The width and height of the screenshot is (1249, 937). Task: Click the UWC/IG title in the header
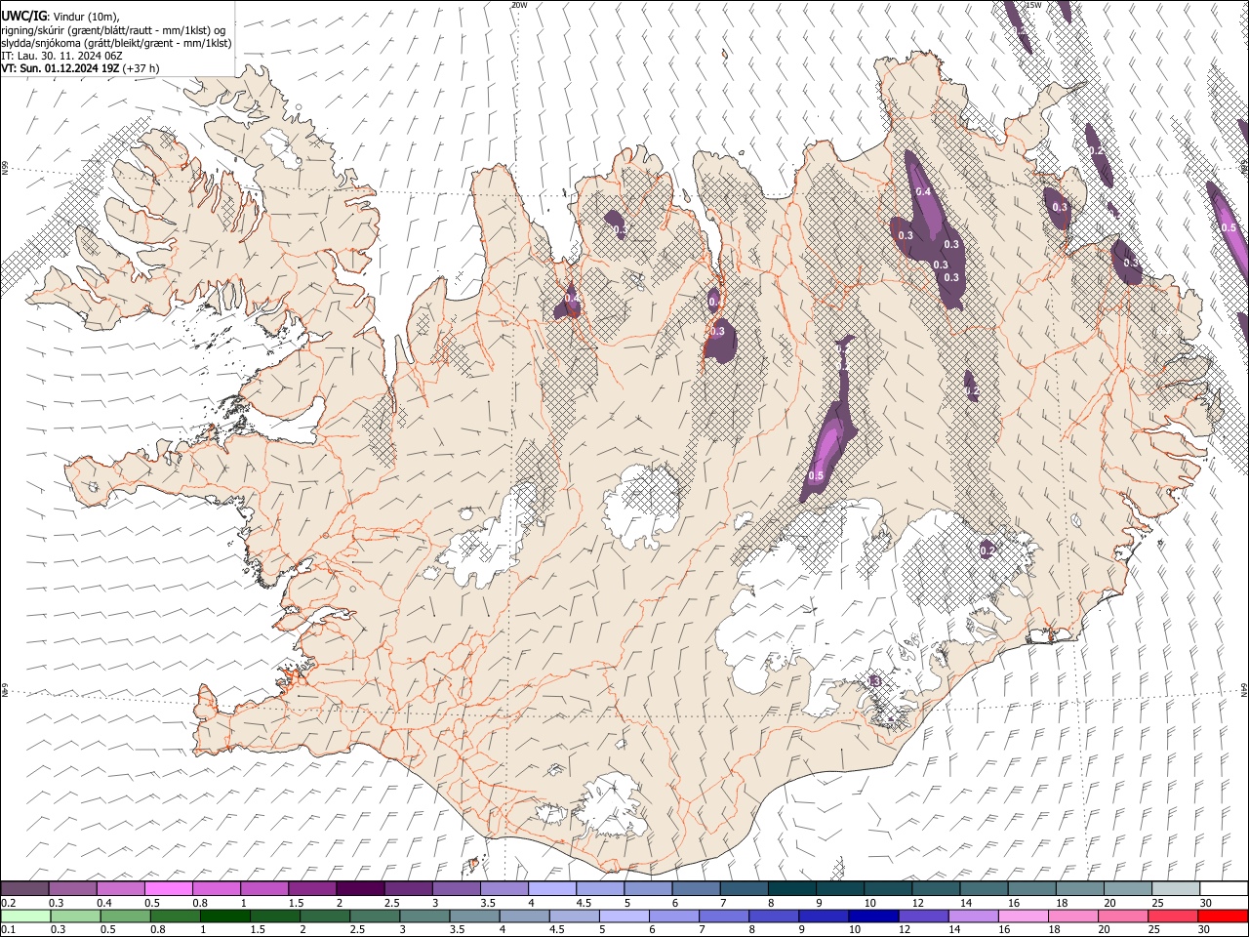[23, 16]
